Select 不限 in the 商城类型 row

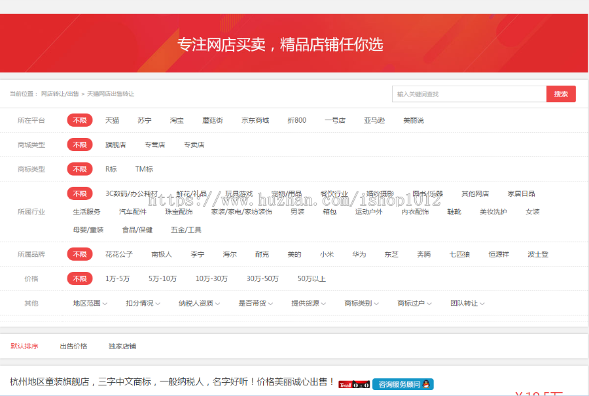[x=80, y=145]
